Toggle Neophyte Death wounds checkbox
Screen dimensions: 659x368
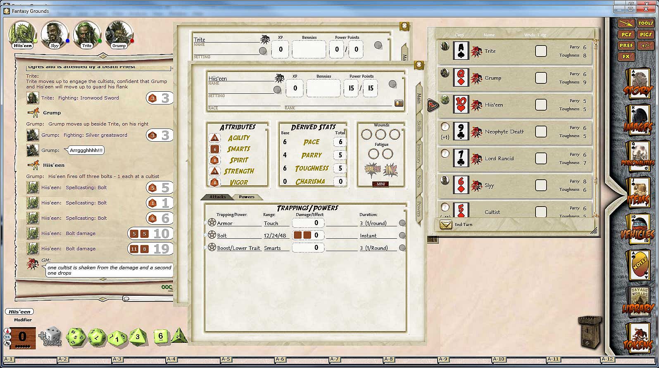[541, 131]
